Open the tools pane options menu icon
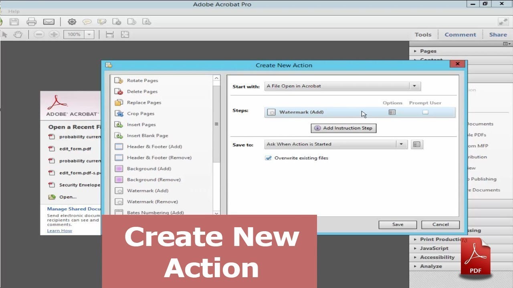This screenshot has height=288, width=513. point(507,44)
